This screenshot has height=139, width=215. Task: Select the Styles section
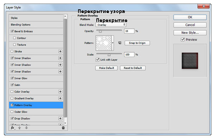click(x=36, y=18)
